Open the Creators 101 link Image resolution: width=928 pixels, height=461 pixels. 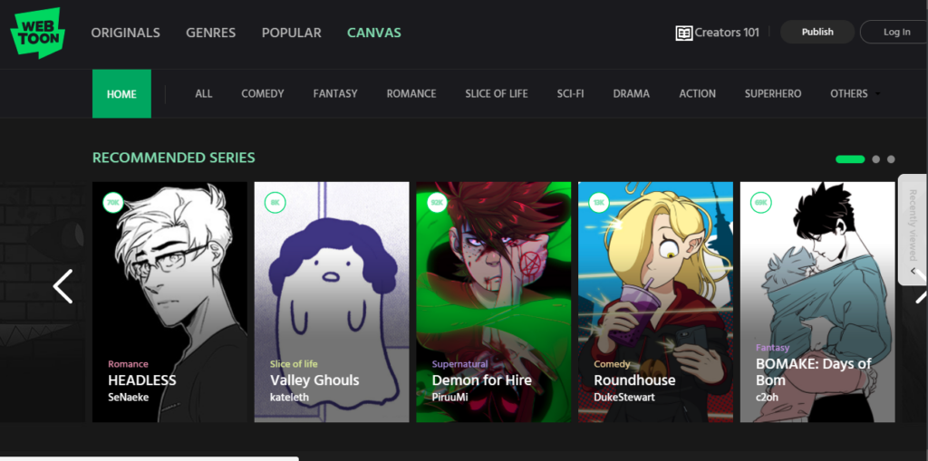click(718, 33)
